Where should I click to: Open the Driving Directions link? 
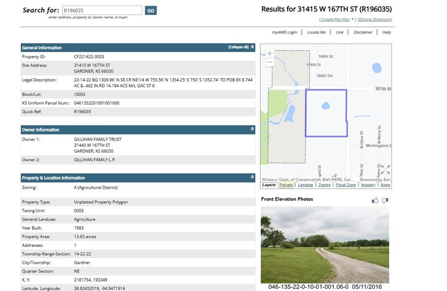[374, 19]
